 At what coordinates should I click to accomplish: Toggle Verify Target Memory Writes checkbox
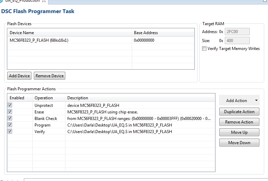pyautogui.click(x=204, y=49)
